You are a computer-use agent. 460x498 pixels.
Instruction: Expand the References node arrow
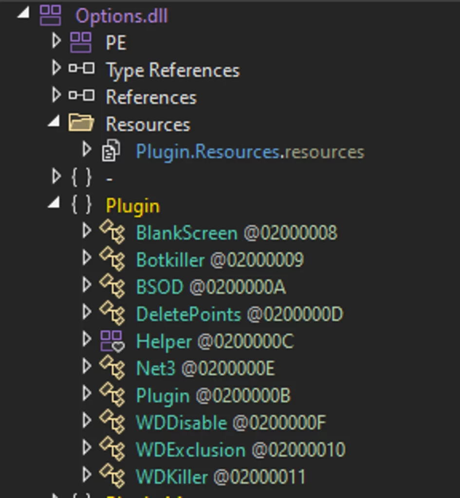56,96
